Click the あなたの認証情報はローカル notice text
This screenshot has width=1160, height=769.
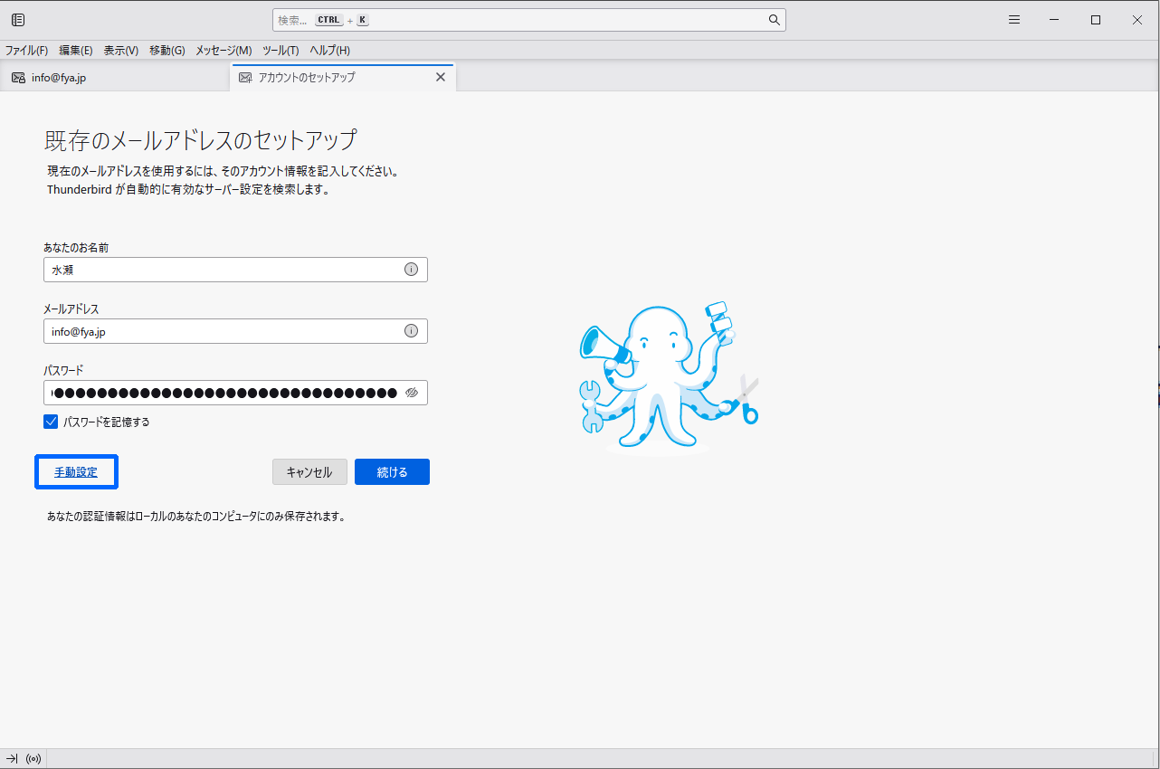pyautogui.click(x=196, y=517)
